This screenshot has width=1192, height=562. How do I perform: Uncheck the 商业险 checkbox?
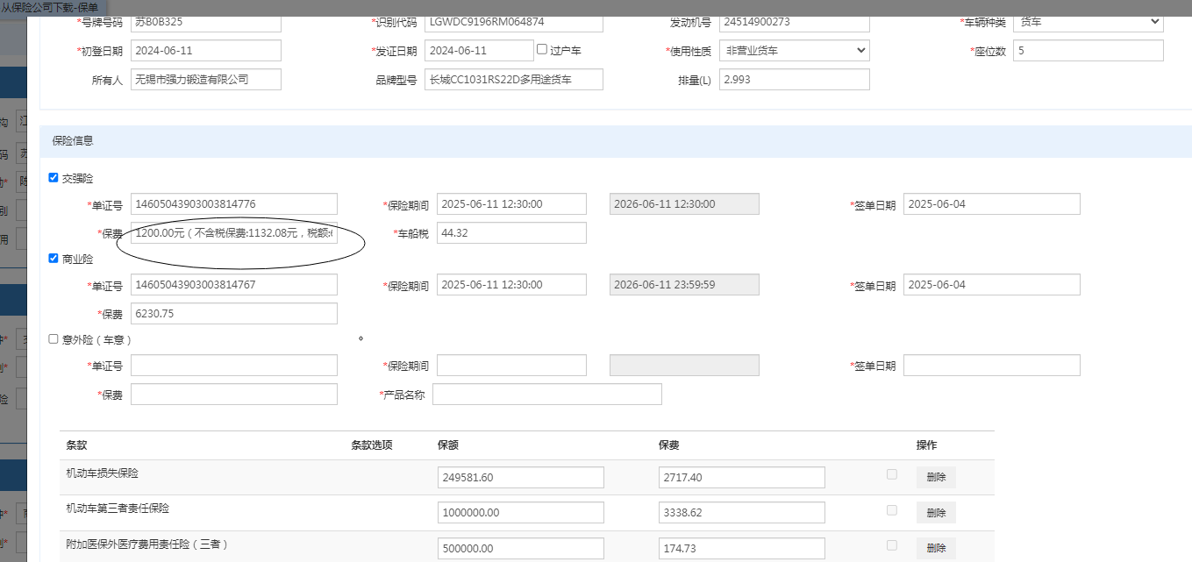point(54,259)
